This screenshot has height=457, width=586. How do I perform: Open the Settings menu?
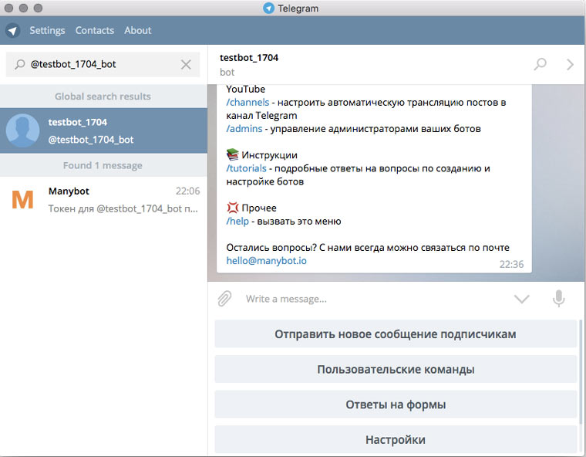click(x=47, y=30)
